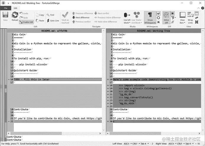Click the Redo arrow icon
Screen dimensions: 205x146
(x=21, y=17)
